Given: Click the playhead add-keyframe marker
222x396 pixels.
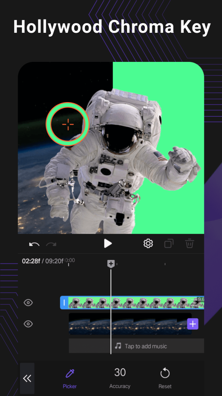Looking at the screenshot, I should (111, 264).
